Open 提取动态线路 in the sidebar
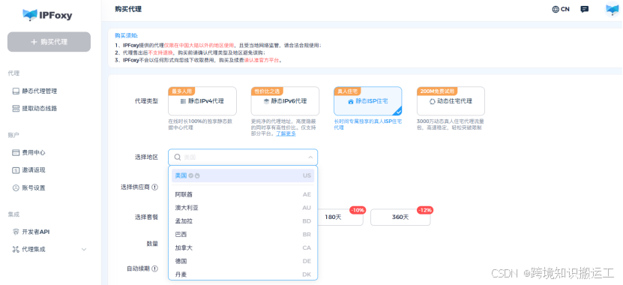The image size is (623, 285). click(34, 109)
